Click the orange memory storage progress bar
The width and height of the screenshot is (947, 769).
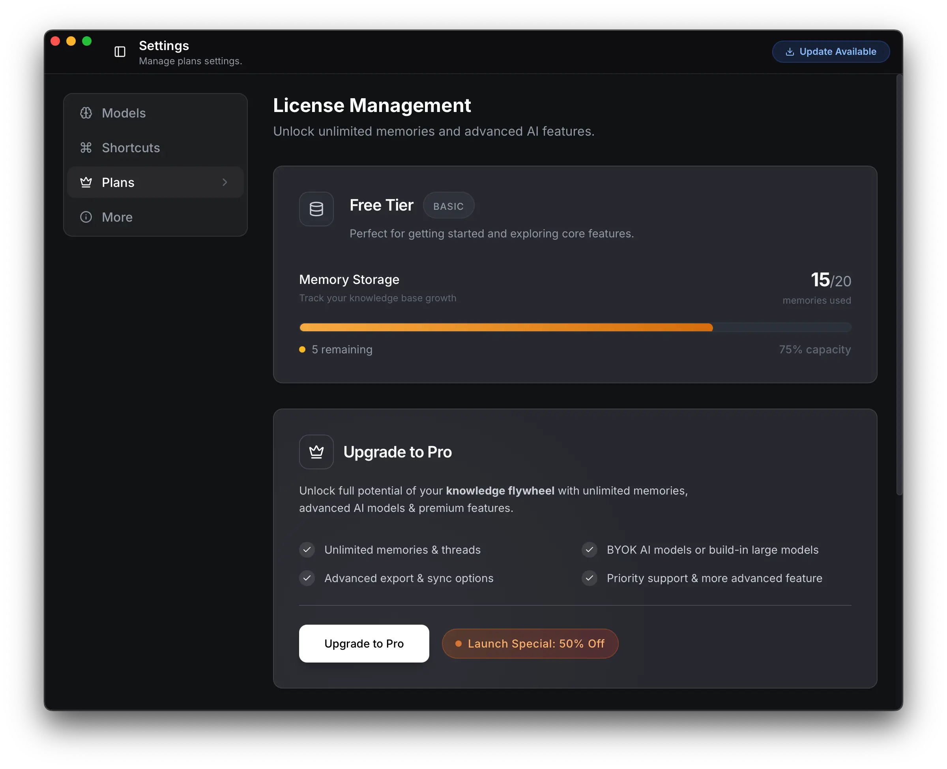click(506, 327)
